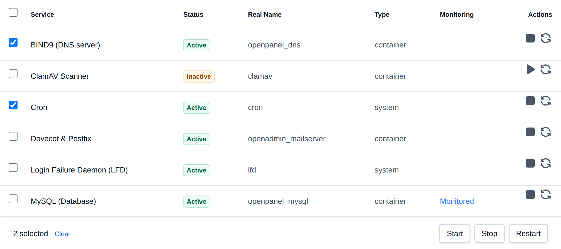Restart Login Failure Daemon via row icon
Image resolution: width=561 pixels, height=249 pixels.
coord(546,163)
